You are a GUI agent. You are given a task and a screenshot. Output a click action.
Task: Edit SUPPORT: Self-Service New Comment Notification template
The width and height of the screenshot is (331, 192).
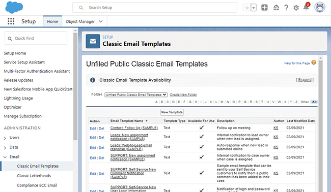[93, 174]
